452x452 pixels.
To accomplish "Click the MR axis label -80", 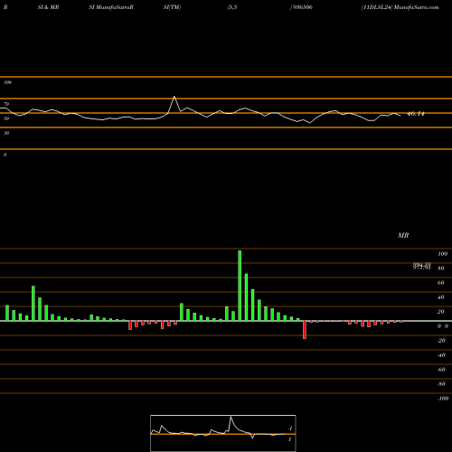I will click(441, 384).
